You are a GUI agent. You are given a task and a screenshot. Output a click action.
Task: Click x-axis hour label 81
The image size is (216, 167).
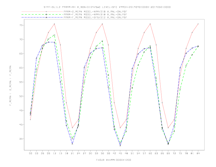click(x=192, y=153)
